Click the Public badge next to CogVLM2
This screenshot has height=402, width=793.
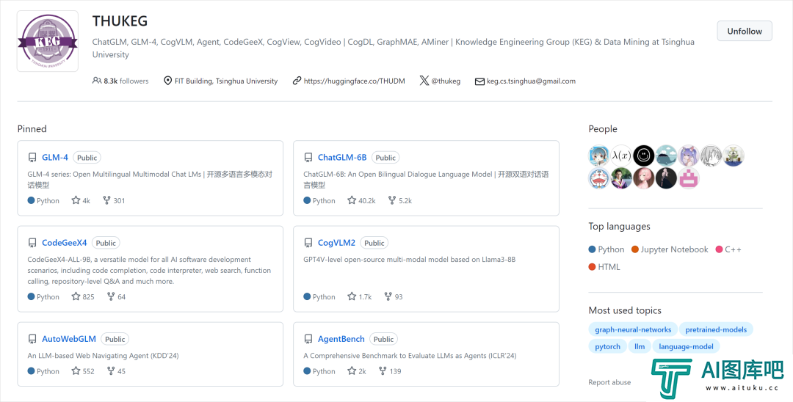point(374,243)
